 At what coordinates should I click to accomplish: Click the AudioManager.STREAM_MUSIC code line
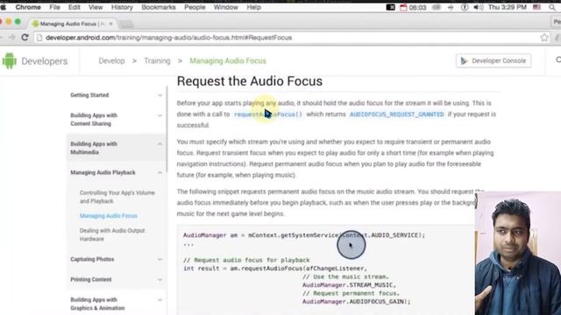coord(349,285)
